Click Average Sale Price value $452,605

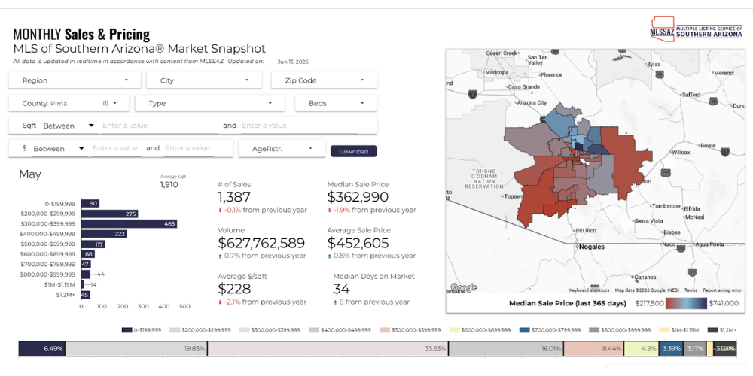[358, 243]
